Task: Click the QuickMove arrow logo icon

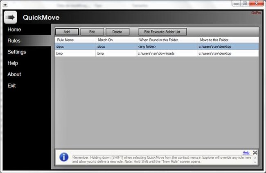Action: [x=10, y=17]
